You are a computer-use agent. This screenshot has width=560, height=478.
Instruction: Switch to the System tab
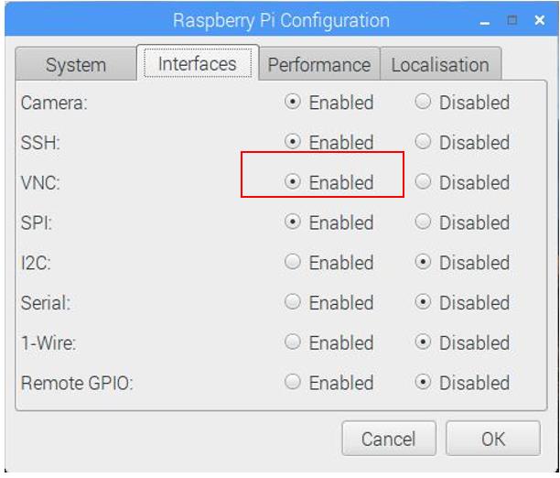(x=75, y=65)
